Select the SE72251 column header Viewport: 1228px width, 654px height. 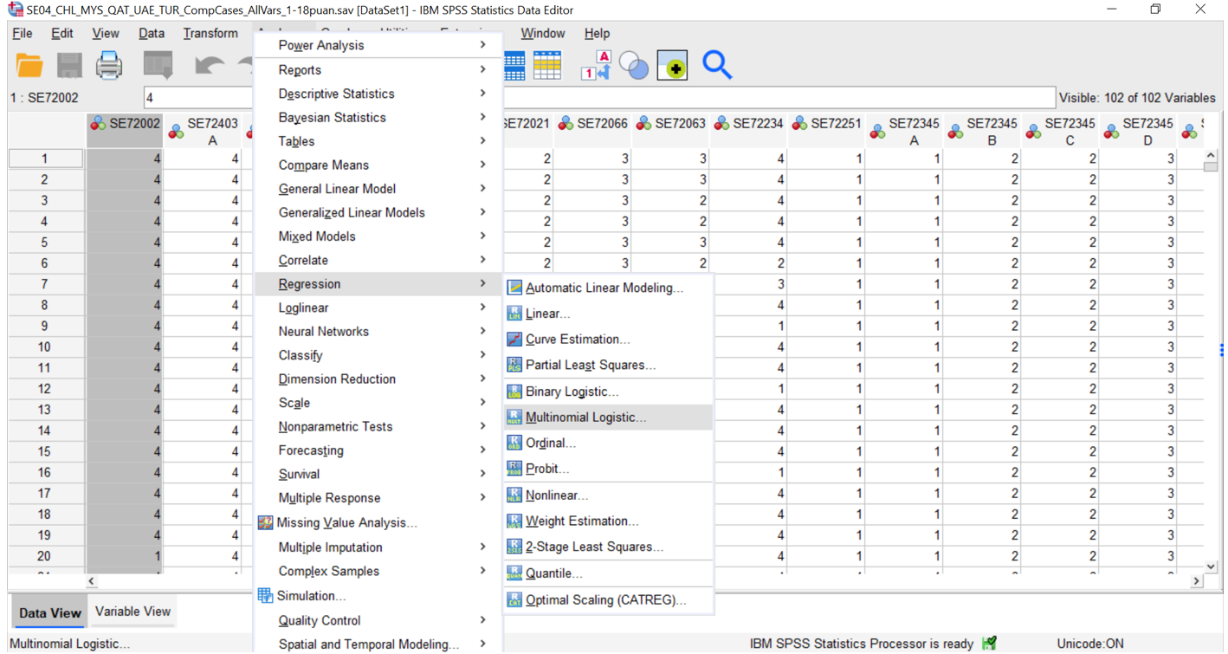(x=828, y=131)
